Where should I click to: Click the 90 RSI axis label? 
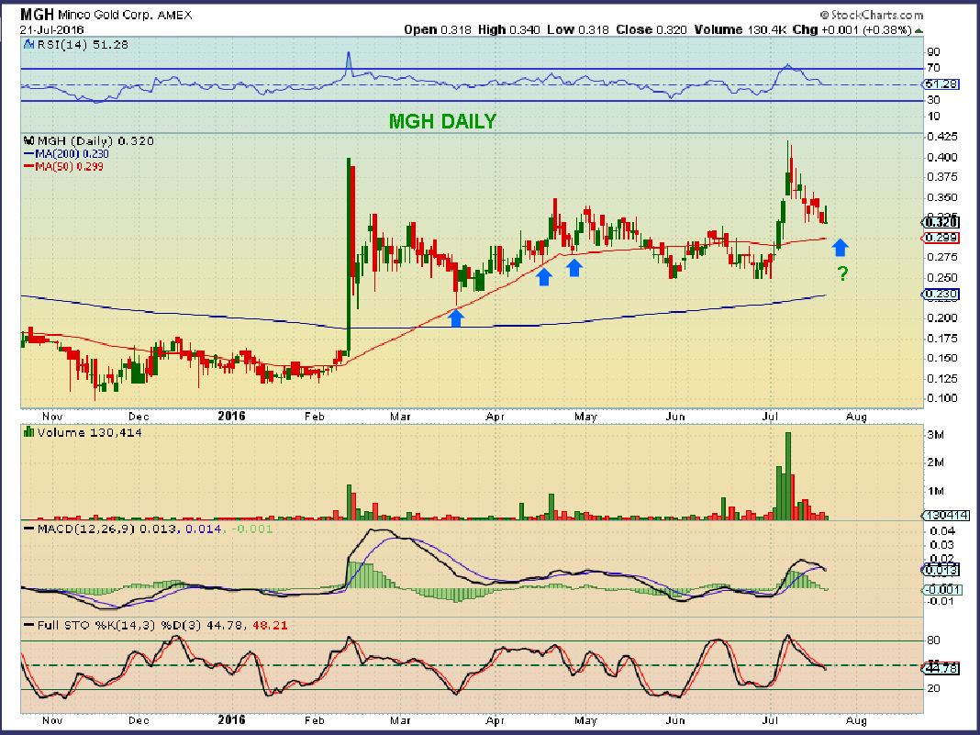(x=934, y=52)
